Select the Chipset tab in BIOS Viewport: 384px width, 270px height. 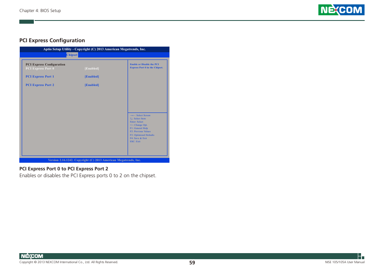[x=72, y=55]
